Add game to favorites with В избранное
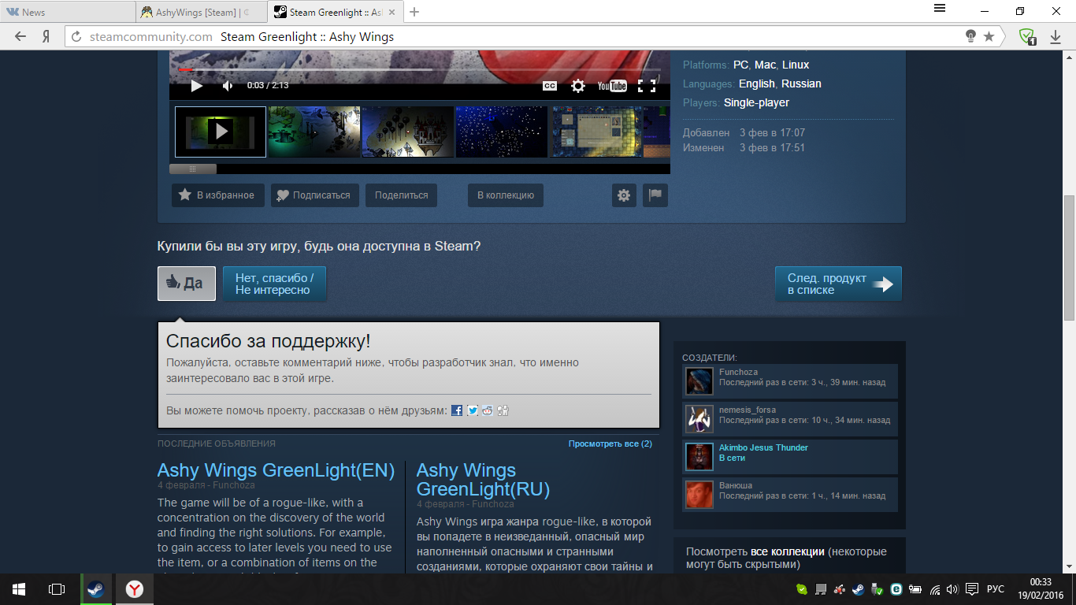This screenshot has width=1076, height=605. (217, 195)
